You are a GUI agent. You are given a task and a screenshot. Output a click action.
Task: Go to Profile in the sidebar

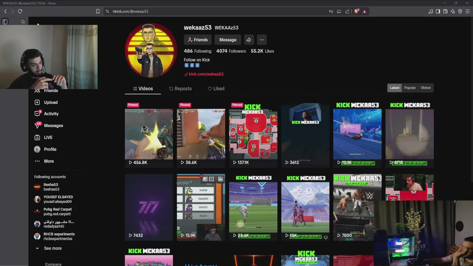coord(50,149)
